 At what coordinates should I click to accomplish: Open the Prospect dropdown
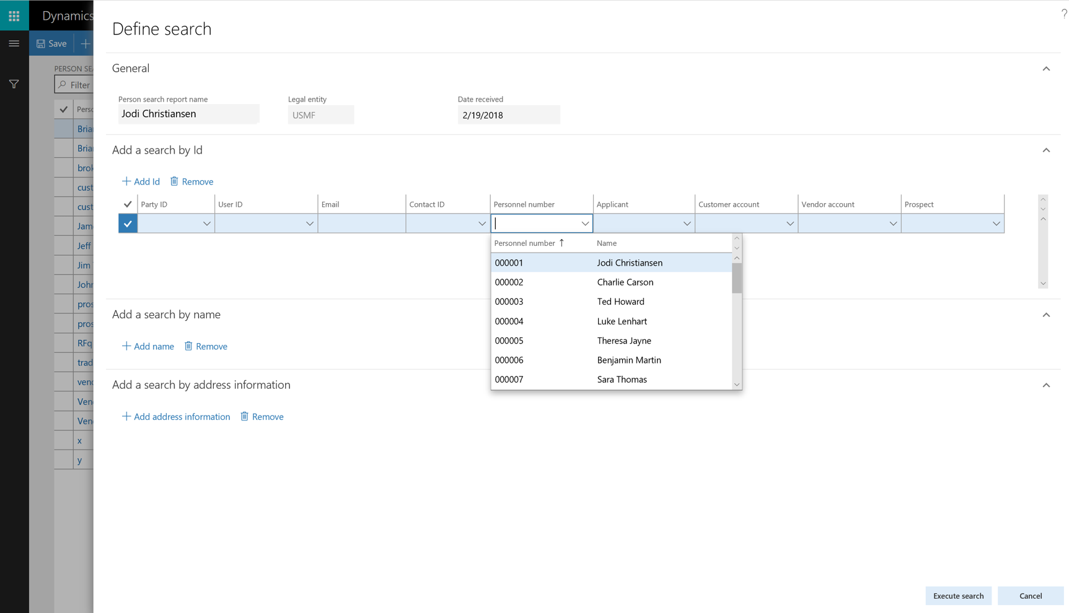coord(996,224)
